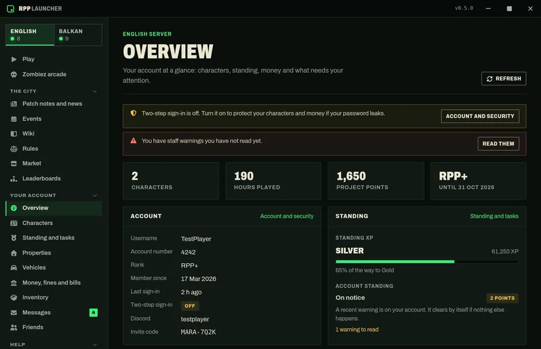Click the account number 4242
Screen dimensions: 541x349
[x=188, y=253]
